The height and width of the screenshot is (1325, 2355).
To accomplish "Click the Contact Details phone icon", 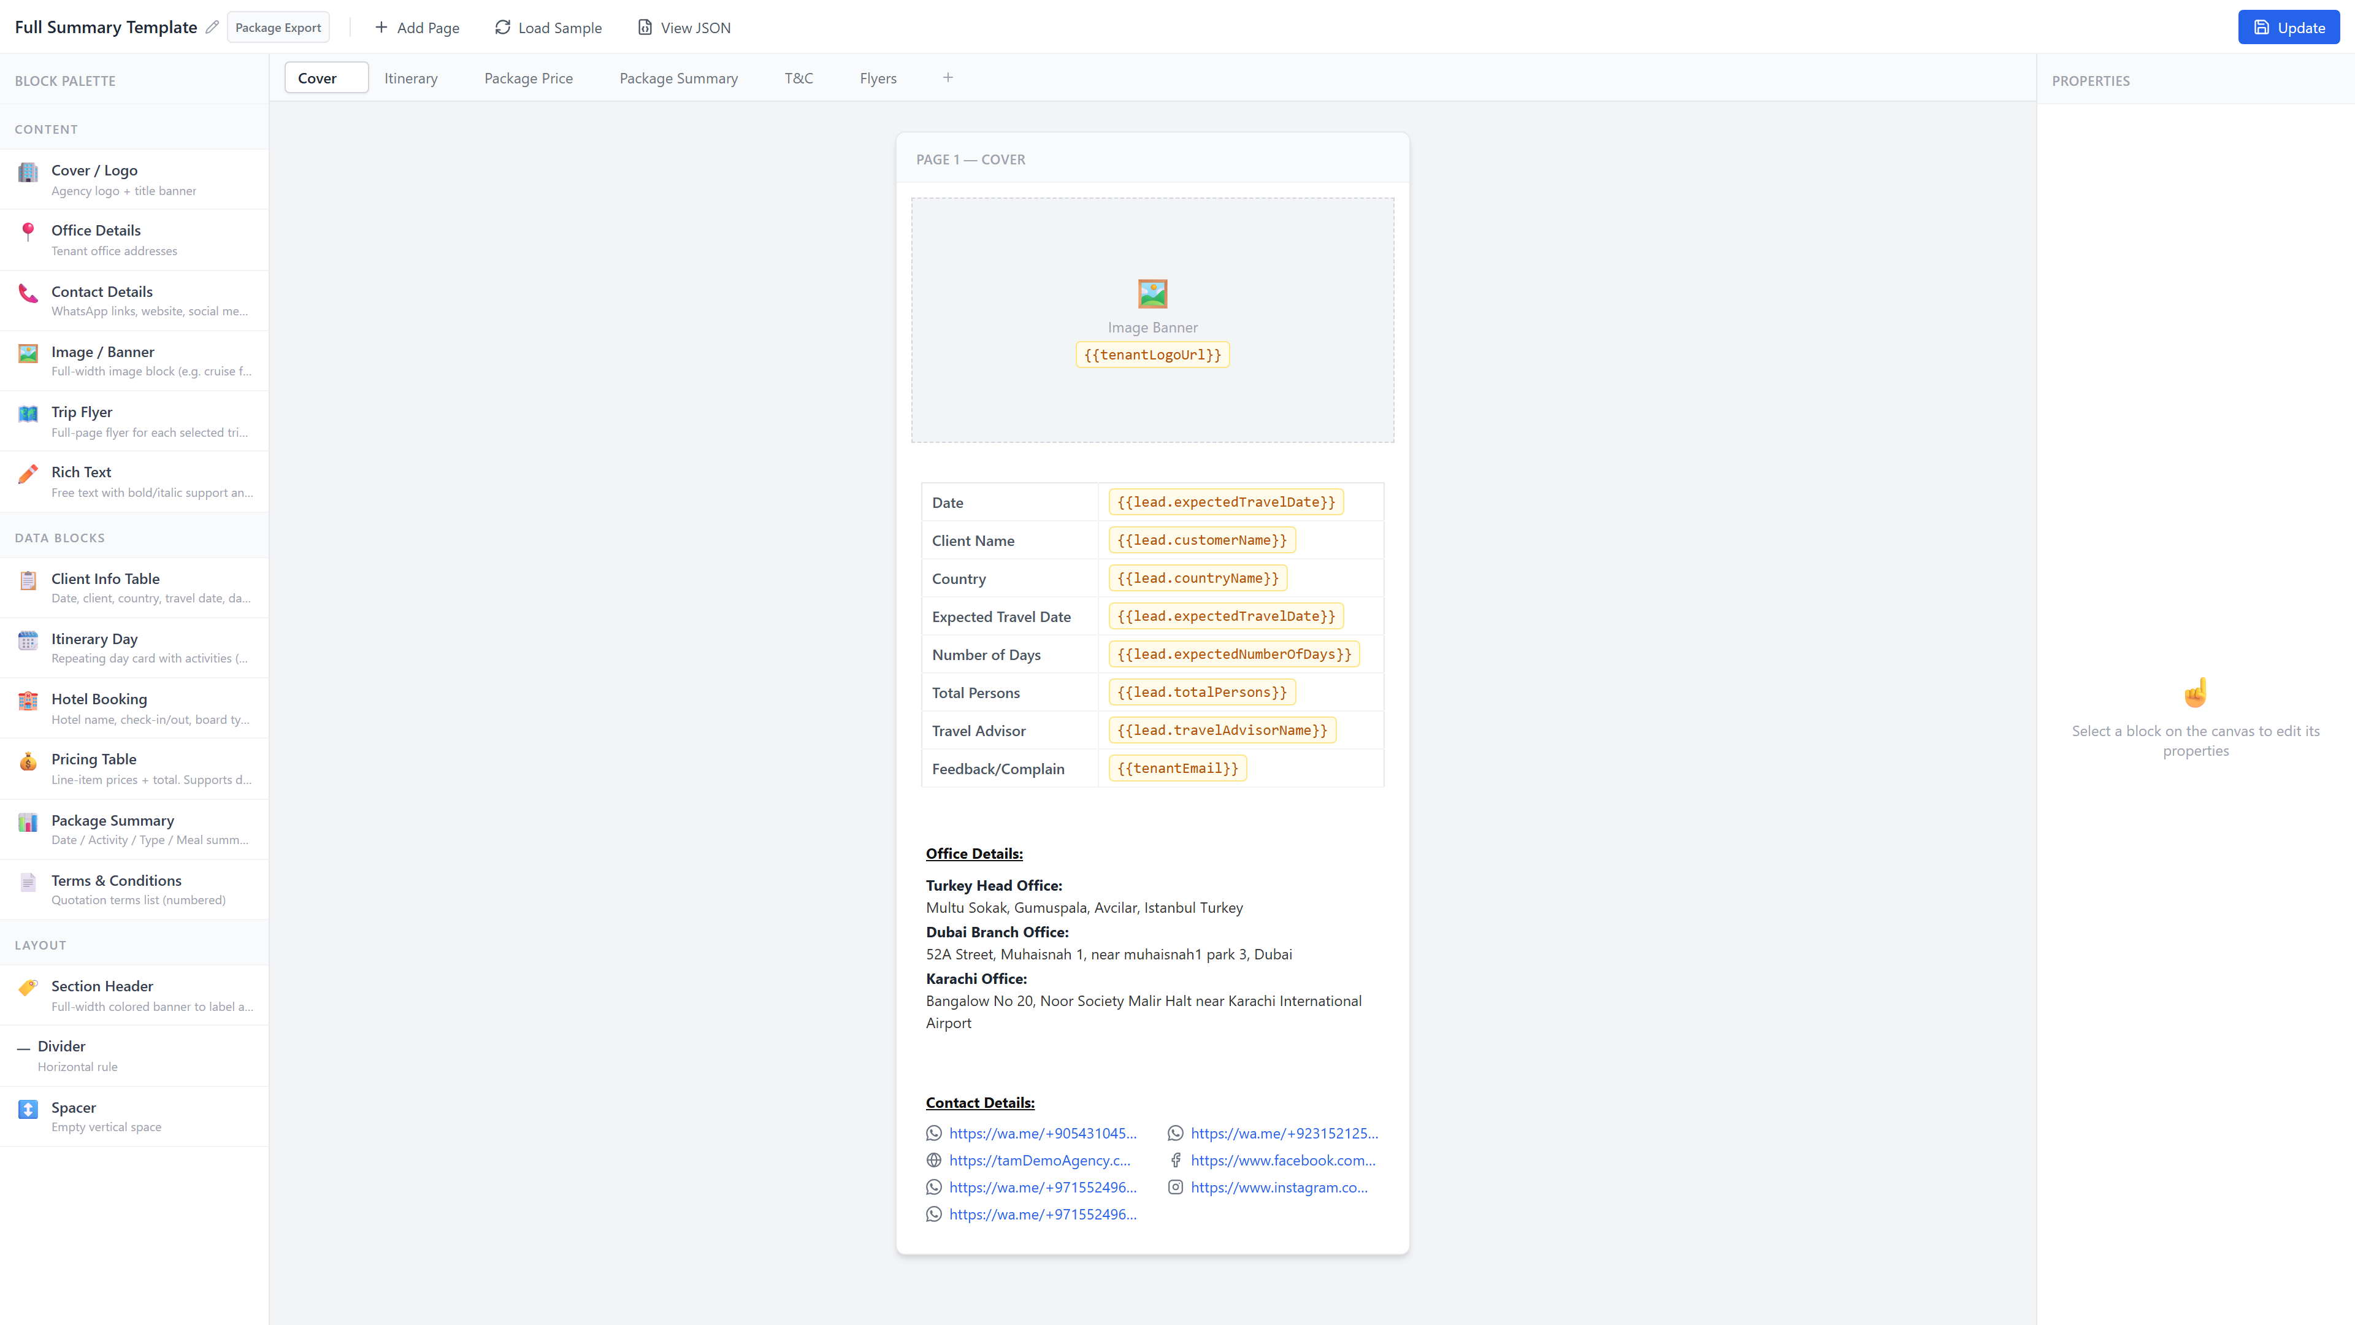I will click(x=28, y=293).
